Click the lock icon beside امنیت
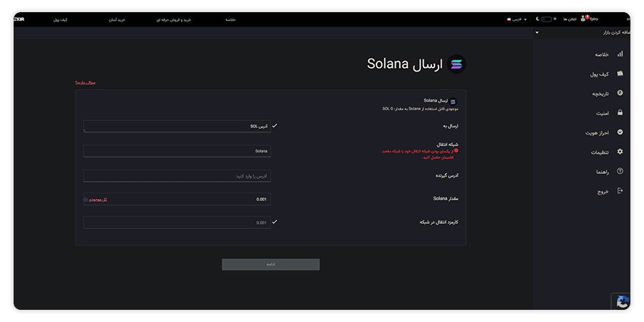 pos(620,112)
